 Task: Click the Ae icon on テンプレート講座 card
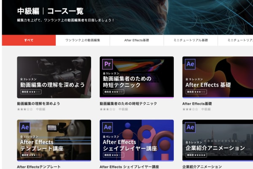(25, 127)
